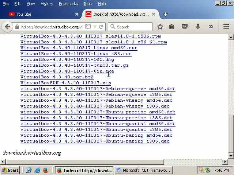
Task: Download VirtualBox-4.3.40.tar.bz2 source link
Action: pyautogui.click(x=57, y=77)
